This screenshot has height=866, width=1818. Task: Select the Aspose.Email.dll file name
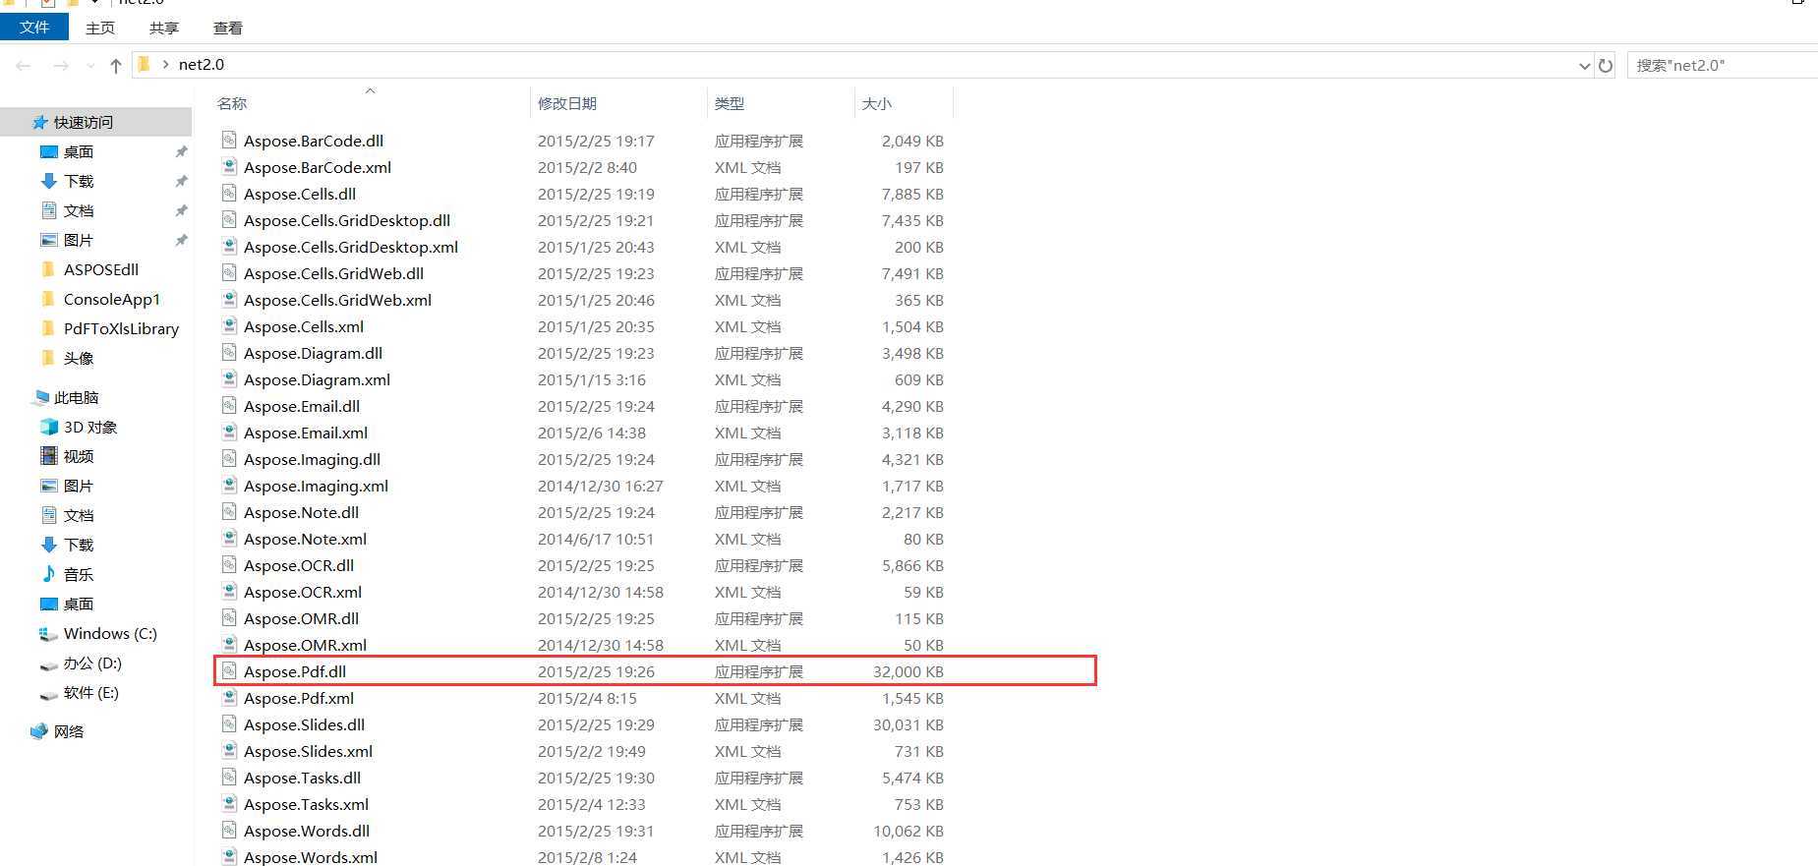click(302, 406)
